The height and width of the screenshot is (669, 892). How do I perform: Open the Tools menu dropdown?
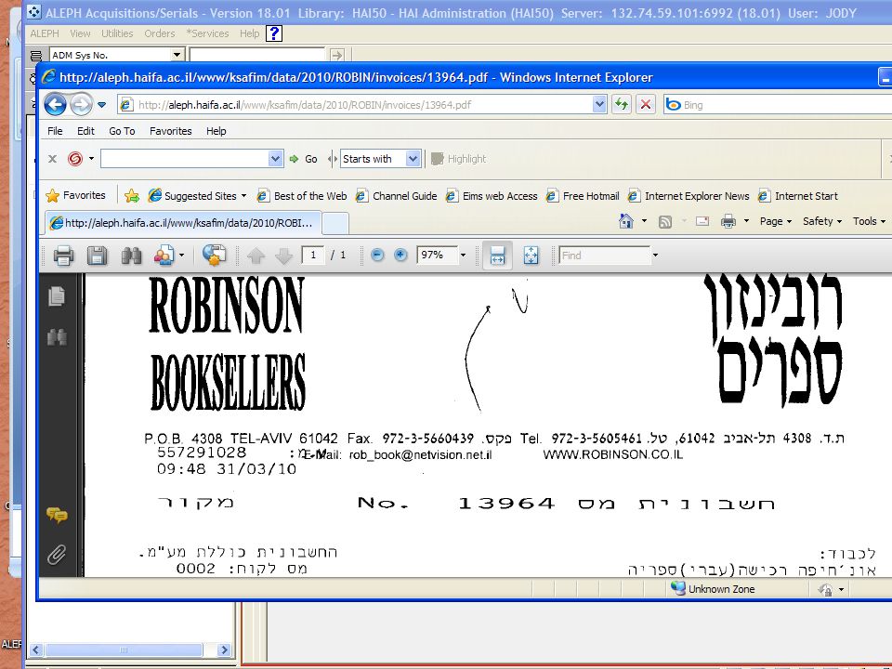point(870,221)
